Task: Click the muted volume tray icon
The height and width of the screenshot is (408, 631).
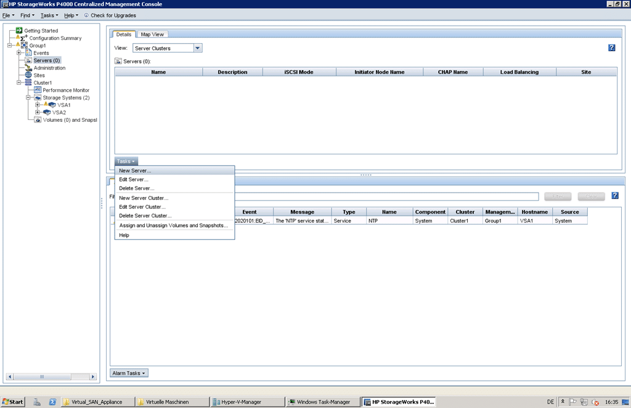Action: [595, 402]
